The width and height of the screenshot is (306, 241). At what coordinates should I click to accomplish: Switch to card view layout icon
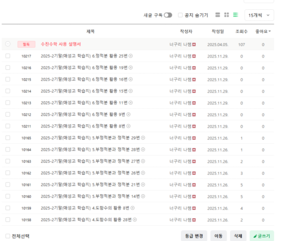pyautogui.click(x=217, y=15)
